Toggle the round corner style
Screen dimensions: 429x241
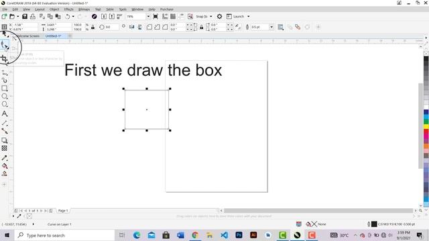click(x=149, y=27)
